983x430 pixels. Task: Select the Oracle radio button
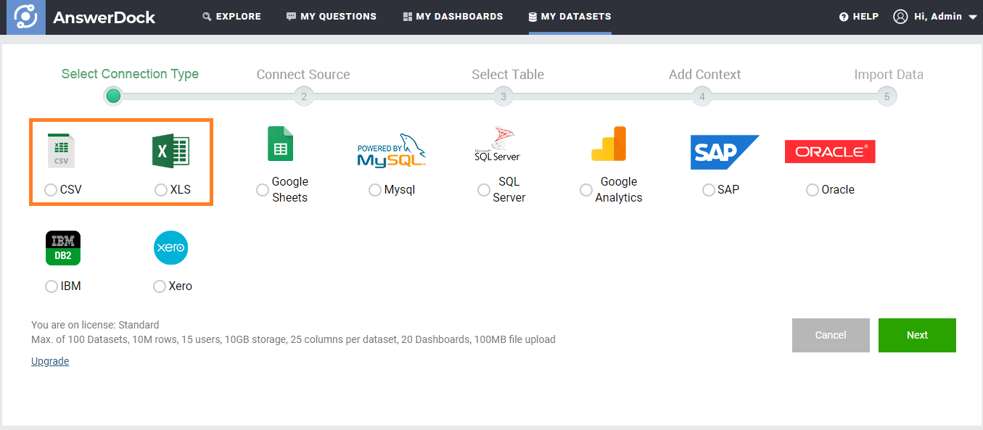[x=813, y=190]
